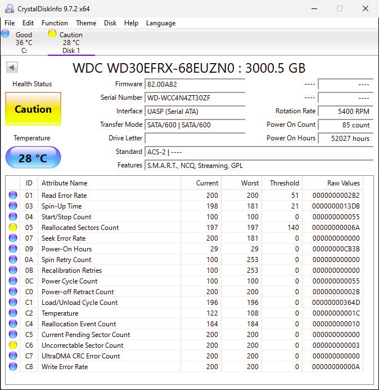Click status orb for Power-off Retract Count
The height and width of the screenshot is (390, 379).
(13, 291)
